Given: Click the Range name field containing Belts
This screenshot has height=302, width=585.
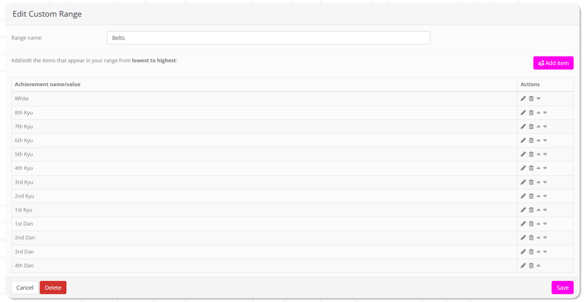Looking at the screenshot, I should [268, 38].
